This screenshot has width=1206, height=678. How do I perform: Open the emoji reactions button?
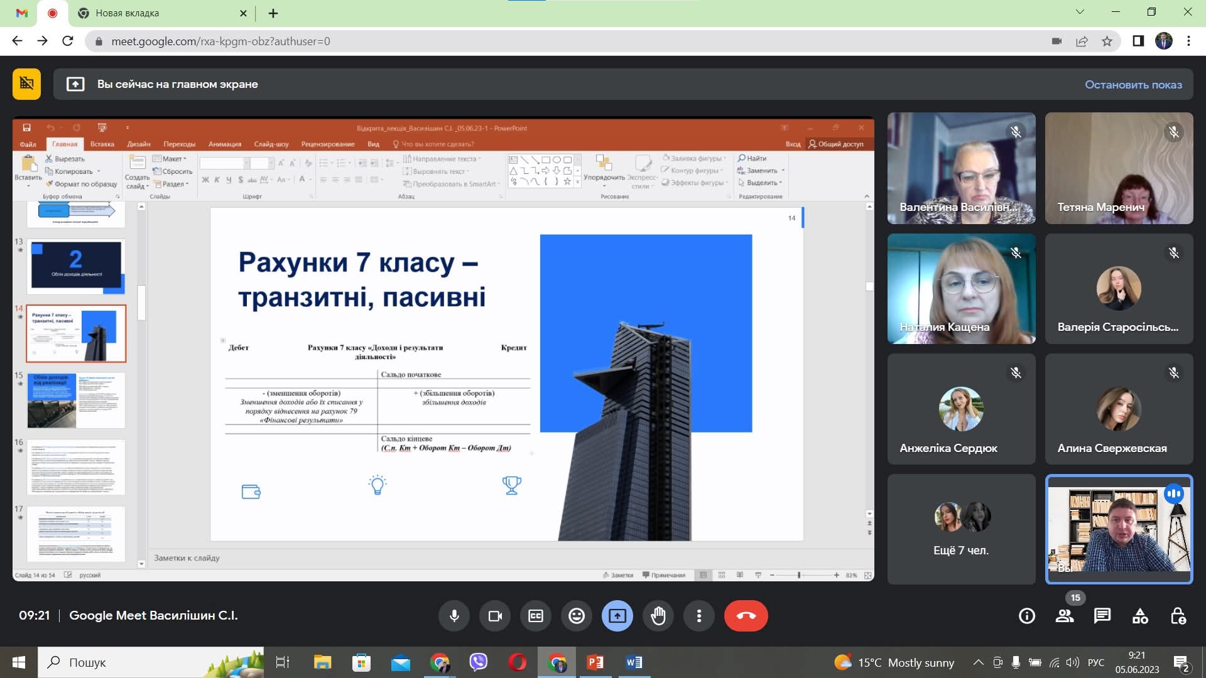coord(577,616)
